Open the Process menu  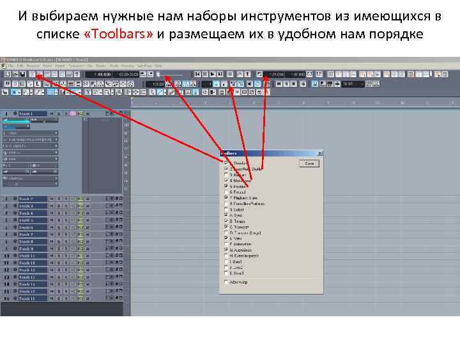point(33,66)
